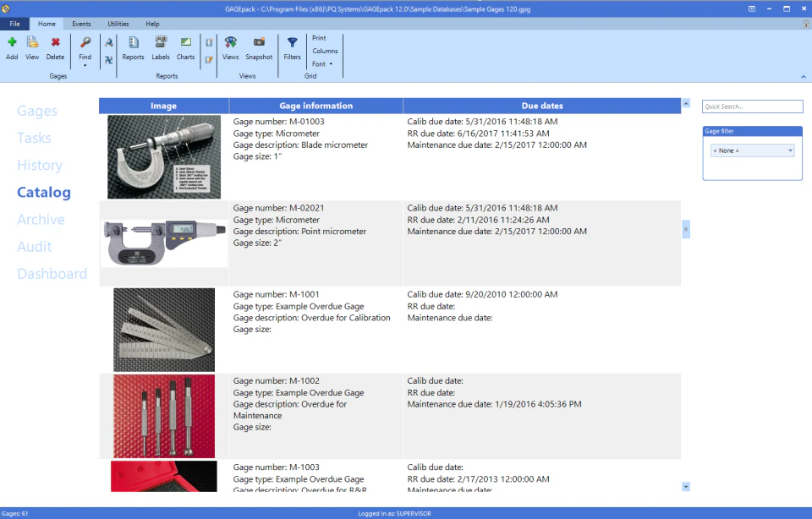Click inside the Quick Search field

tap(752, 106)
